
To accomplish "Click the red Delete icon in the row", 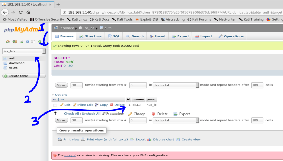I will pyautogui.click(x=112, y=105).
